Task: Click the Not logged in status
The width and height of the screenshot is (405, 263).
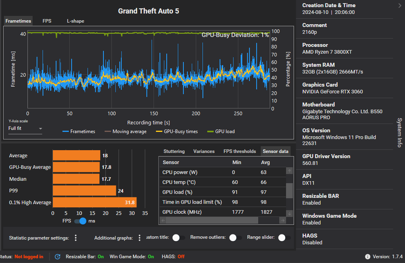Action: (29, 257)
